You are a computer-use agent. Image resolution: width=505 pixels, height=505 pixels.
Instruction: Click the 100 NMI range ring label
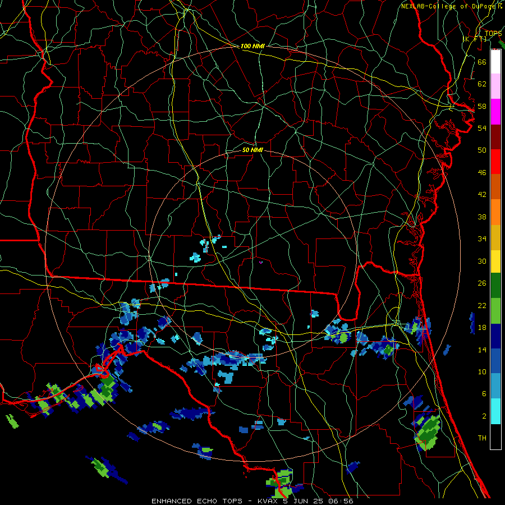252,46
